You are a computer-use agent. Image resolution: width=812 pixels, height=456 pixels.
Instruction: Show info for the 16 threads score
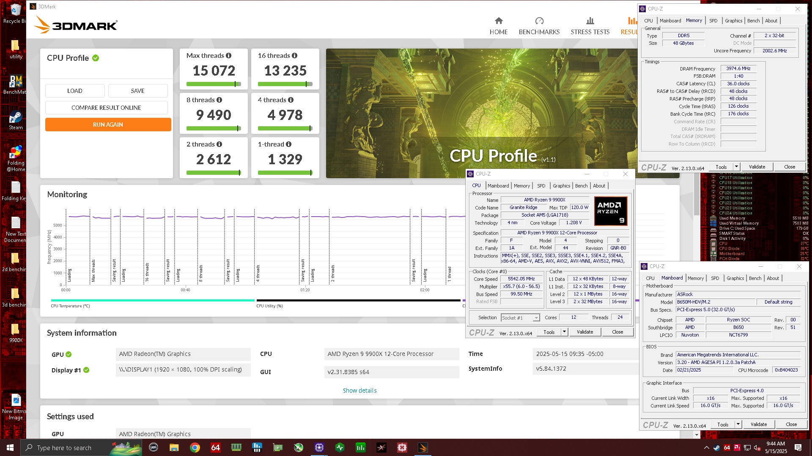point(295,56)
